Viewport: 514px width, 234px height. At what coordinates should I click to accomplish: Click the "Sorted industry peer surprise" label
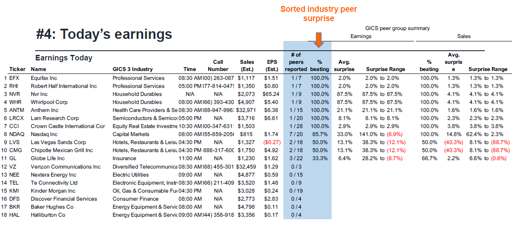tap(318, 14)
